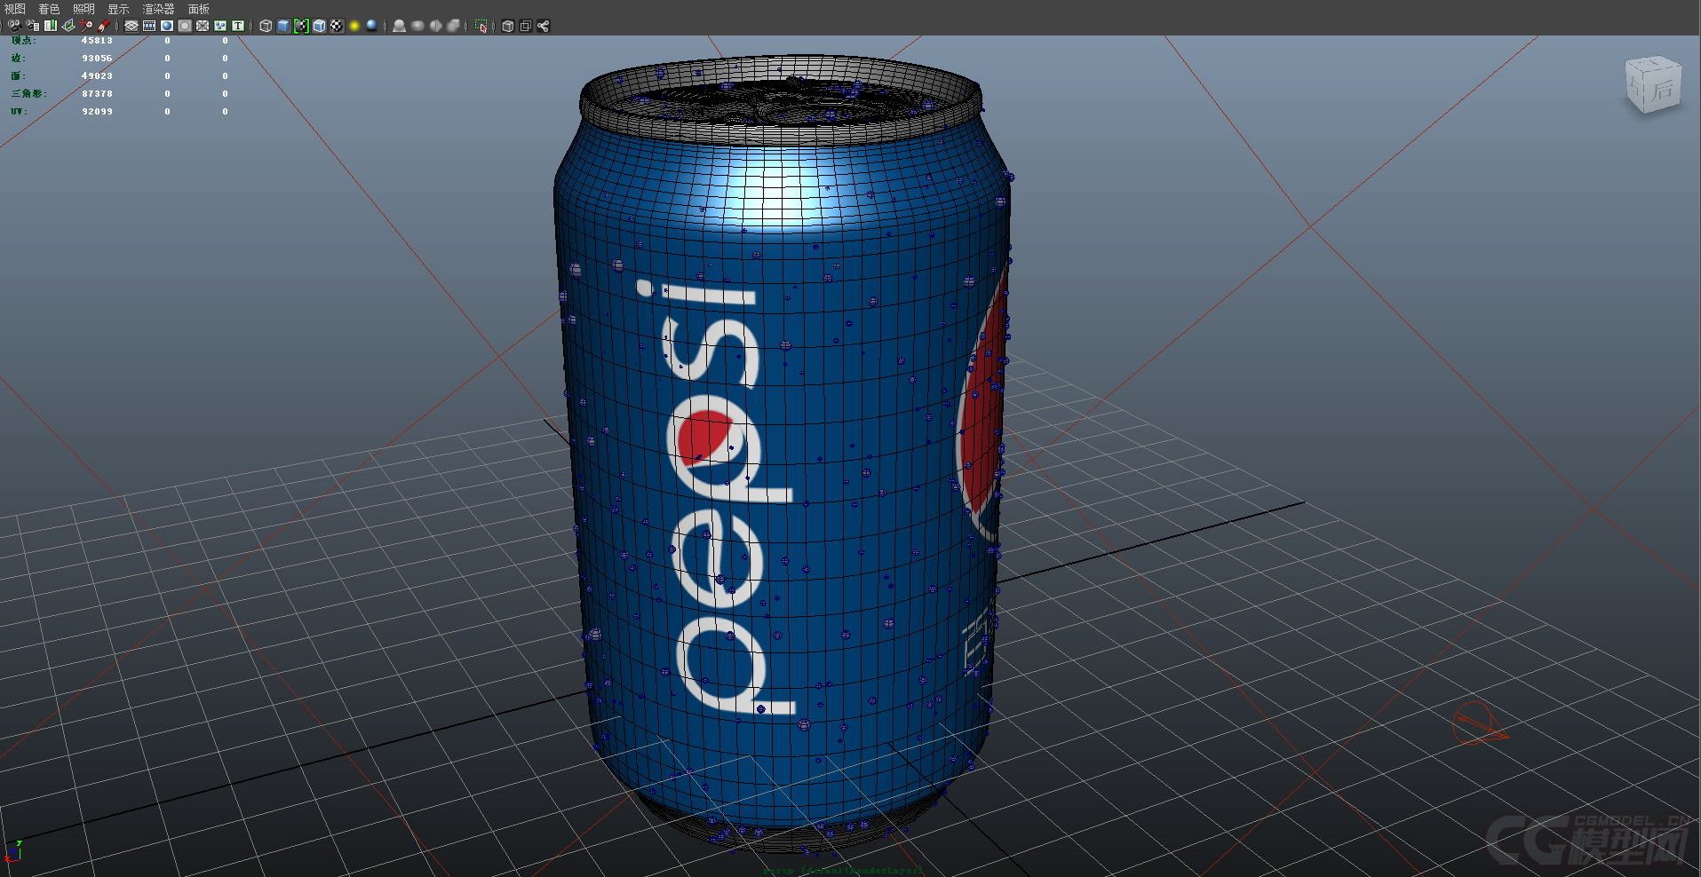Click the X-Ray Joints icon
The height and width of the screenshot is (877, 1701).
pyautogui.click(x=543, y=26)
